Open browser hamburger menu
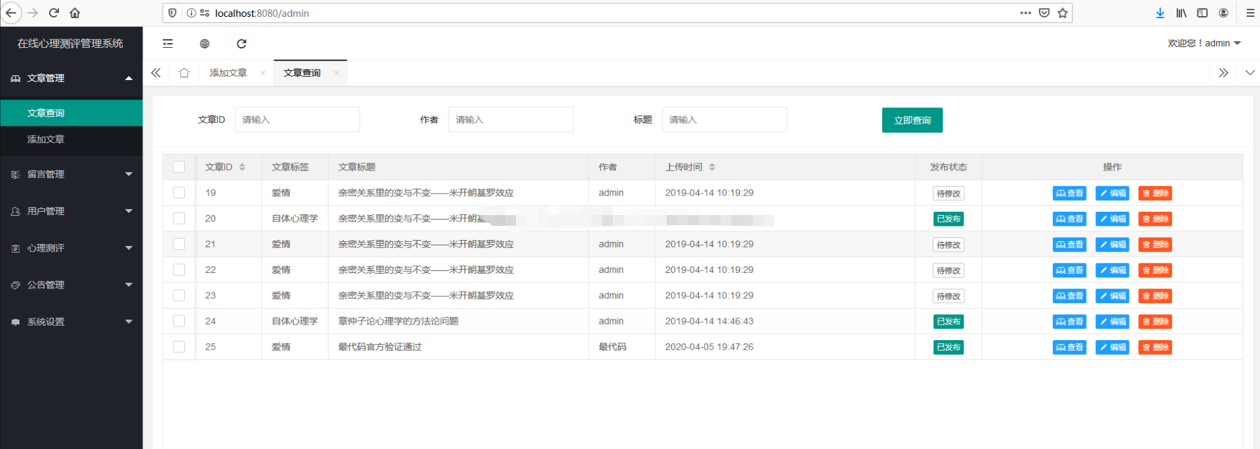 click(1250, 13)
